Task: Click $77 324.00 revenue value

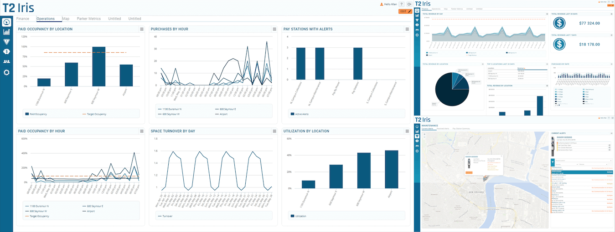Action: [589, 23]
